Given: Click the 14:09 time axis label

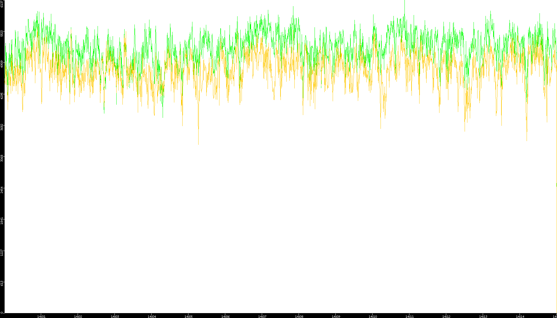Looking at the screenshot, I should (336, 316).
